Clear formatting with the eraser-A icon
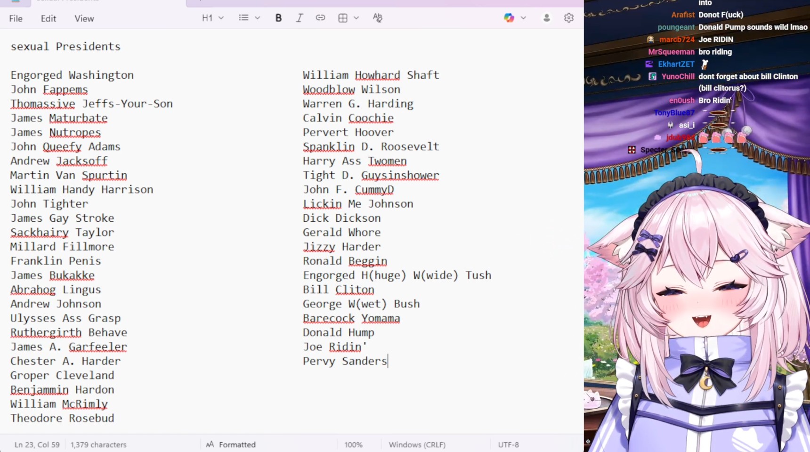Image resolution: width=810 pixels, height=452 pixels. pyautogui.click(x=378, y=18)
